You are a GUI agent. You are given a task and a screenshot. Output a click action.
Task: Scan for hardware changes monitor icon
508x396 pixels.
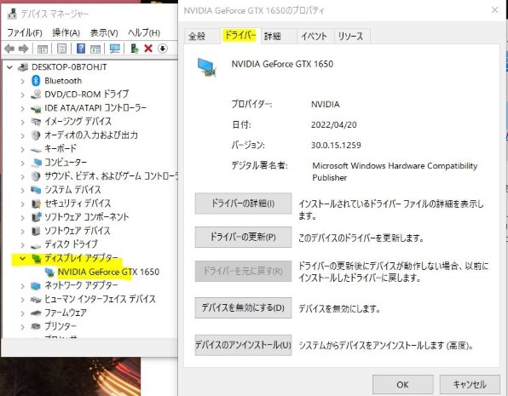[115, 49]
